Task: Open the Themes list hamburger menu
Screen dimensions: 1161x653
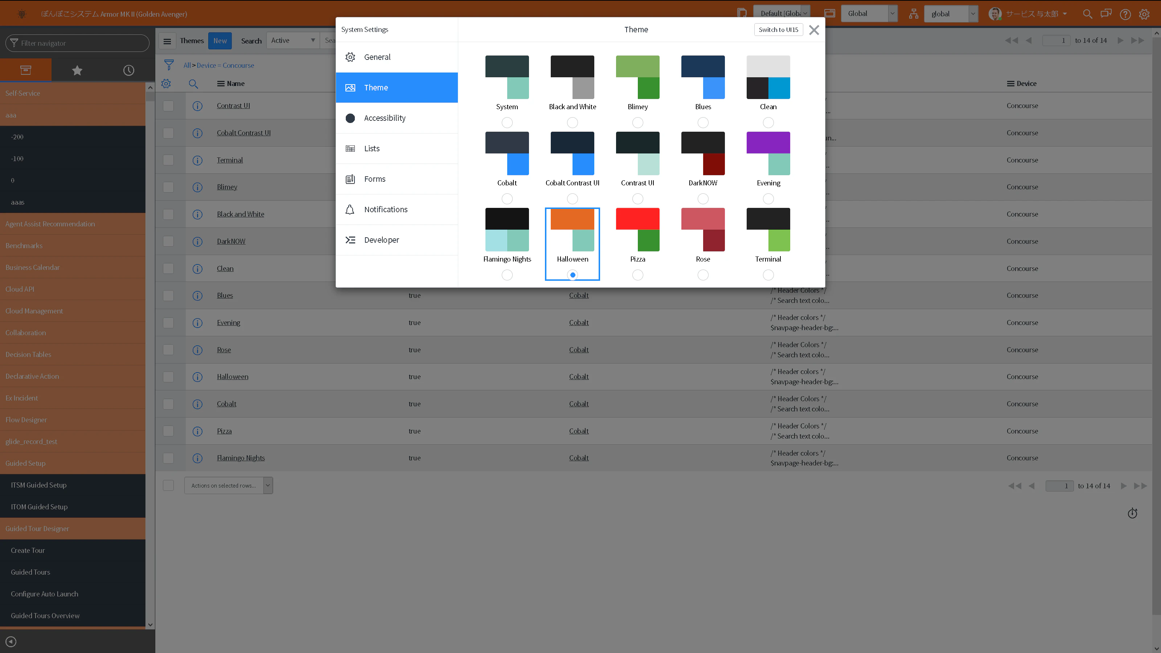Action: pyautogui.click(x=167, y=41)
